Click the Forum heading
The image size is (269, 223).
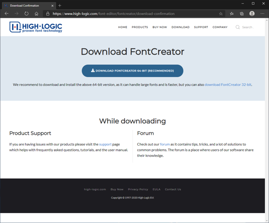145,133
